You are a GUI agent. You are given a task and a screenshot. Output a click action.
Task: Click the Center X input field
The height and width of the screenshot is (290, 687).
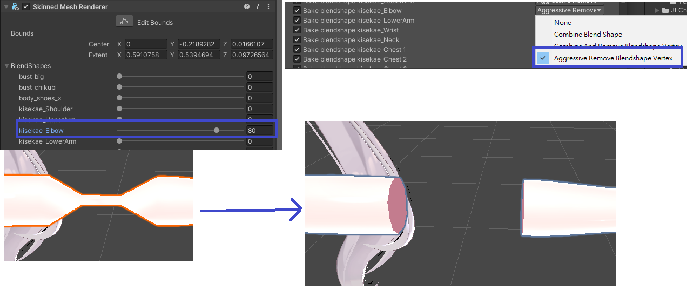coord(146,44)
